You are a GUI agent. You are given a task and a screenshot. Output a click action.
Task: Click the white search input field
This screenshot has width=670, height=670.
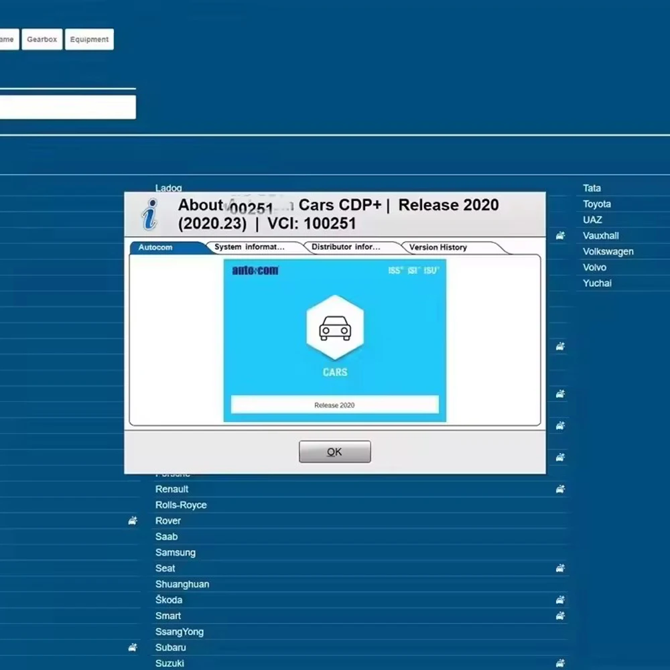(68, 107)
